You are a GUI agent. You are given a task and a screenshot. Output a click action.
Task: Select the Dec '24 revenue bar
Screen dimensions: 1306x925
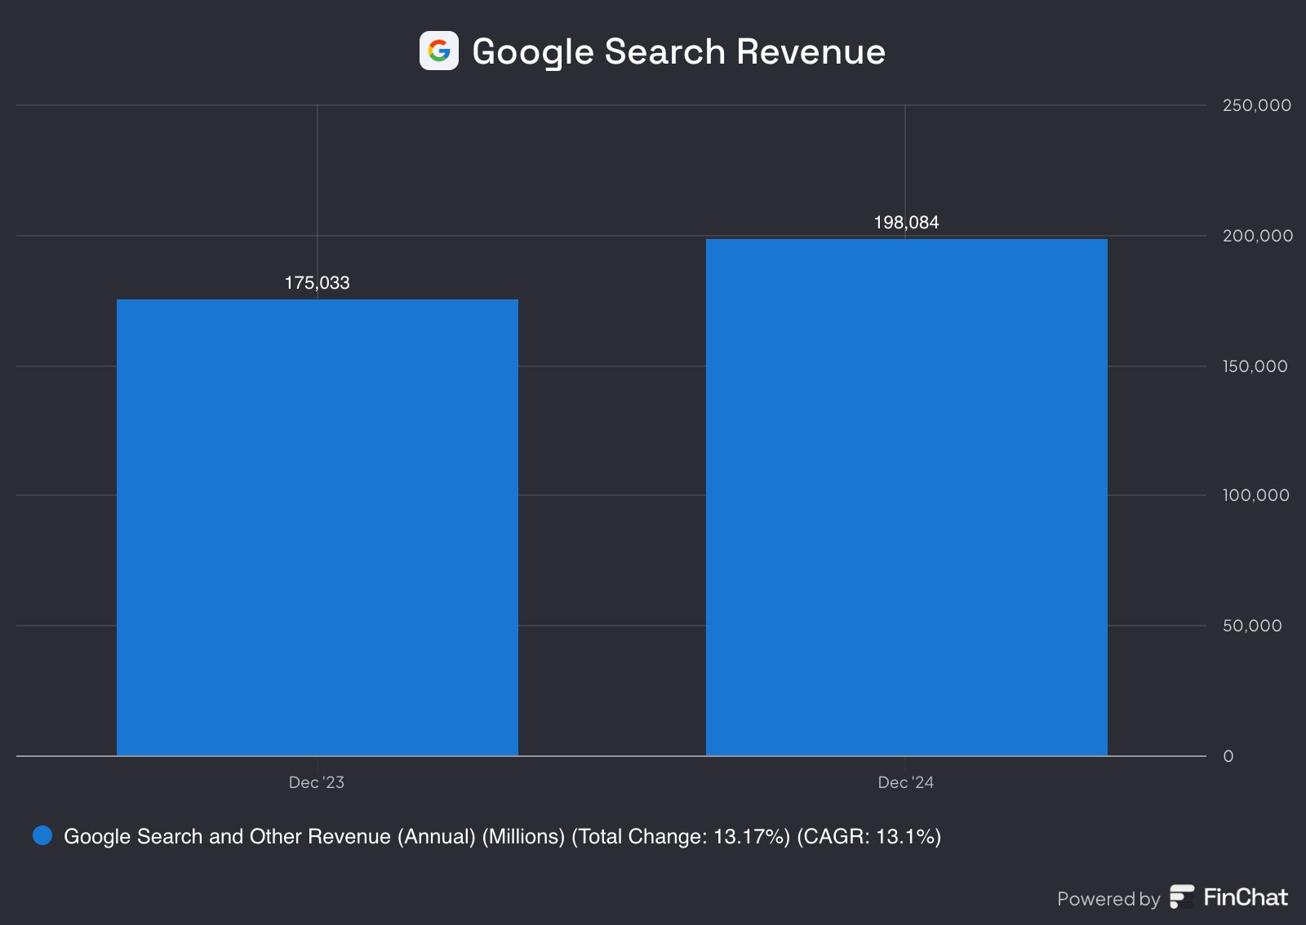(x=906, y=497)
